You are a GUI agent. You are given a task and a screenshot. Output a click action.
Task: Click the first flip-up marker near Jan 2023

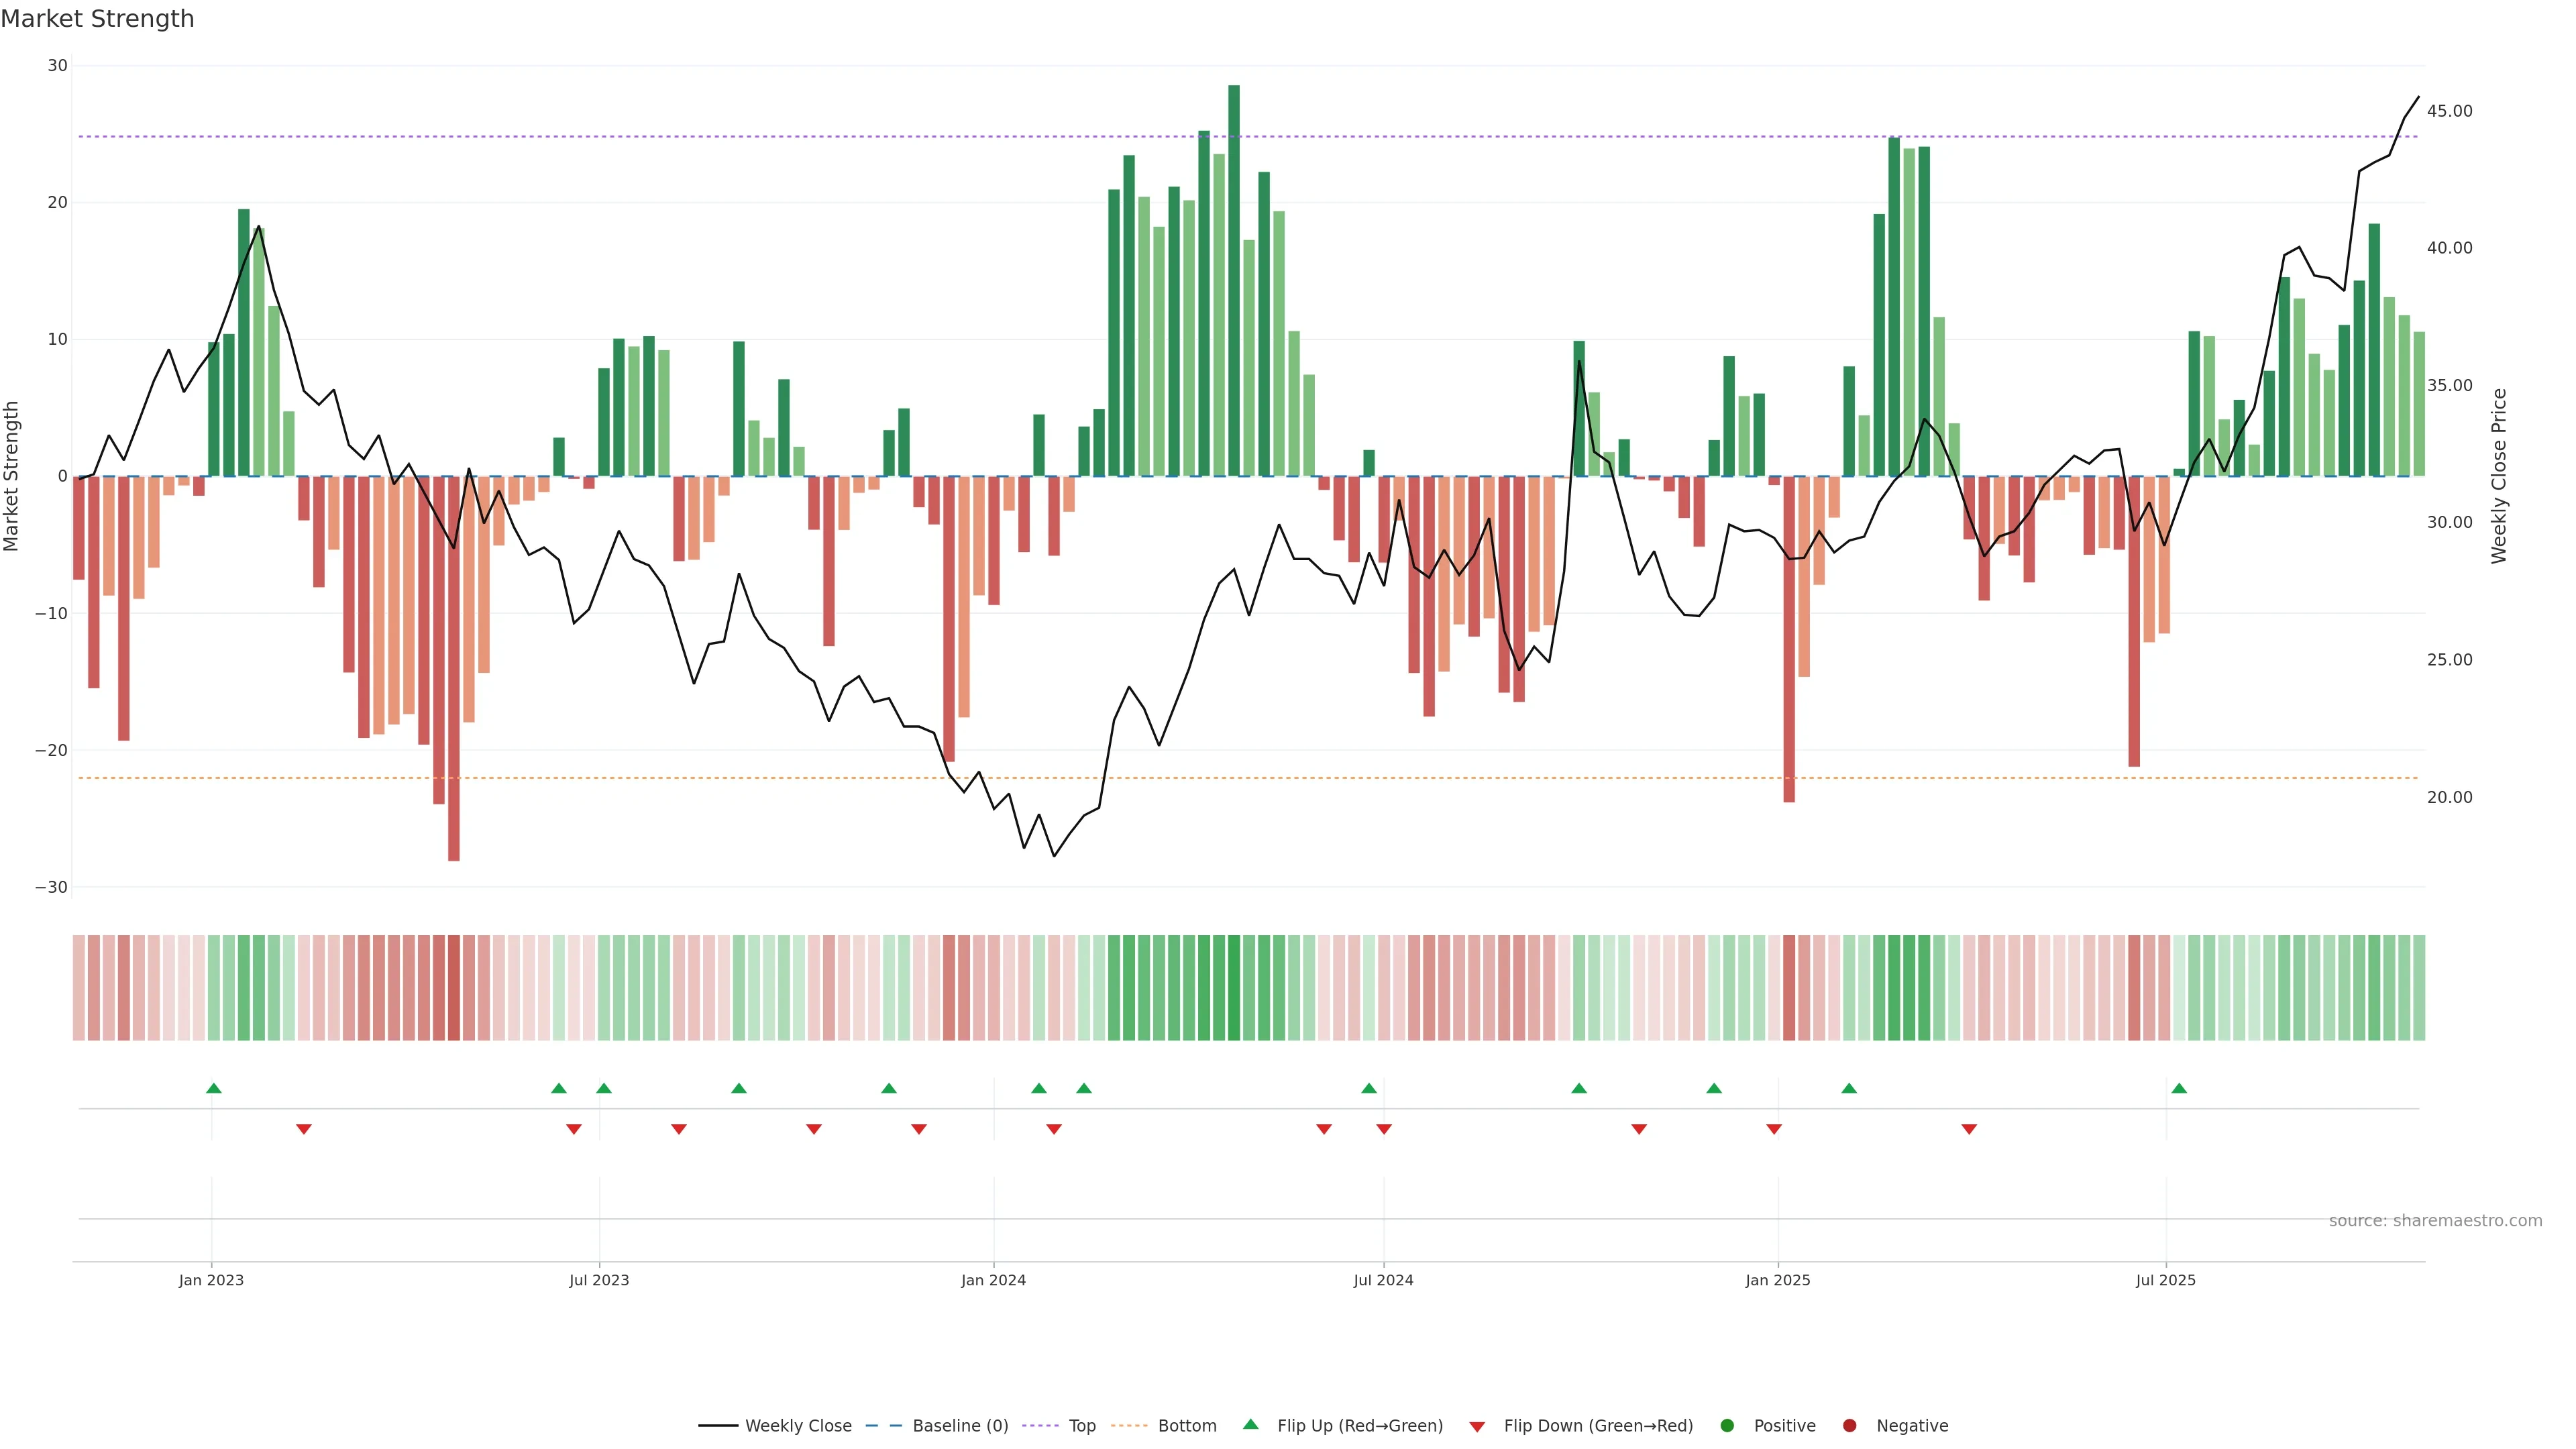(x=213, y=1088)
